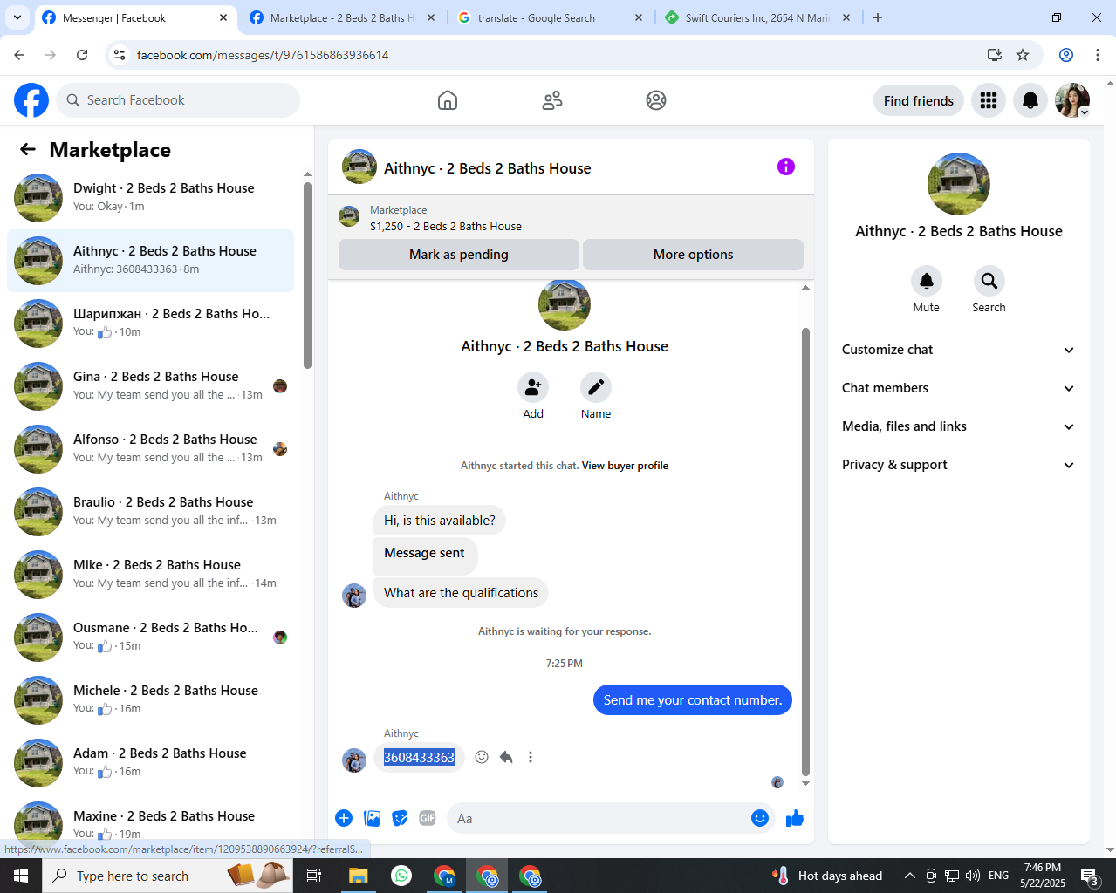This screenshot has width=1116, height=893.
Task: Send a thumbs up like
Action: [795, 818]
